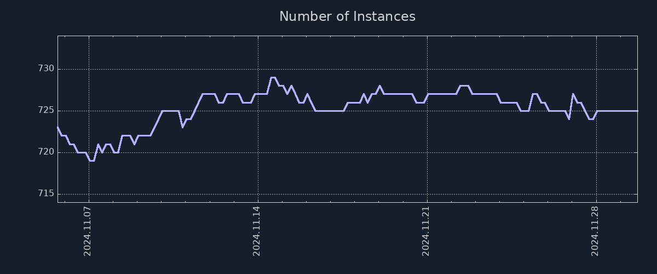Click the intersection of 715 and 2024.11.21 gridlines
Screen dimensions: 657x274
[427, 194]
